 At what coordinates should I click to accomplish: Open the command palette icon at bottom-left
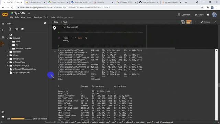pyautogui.click(x=3, y=112)
